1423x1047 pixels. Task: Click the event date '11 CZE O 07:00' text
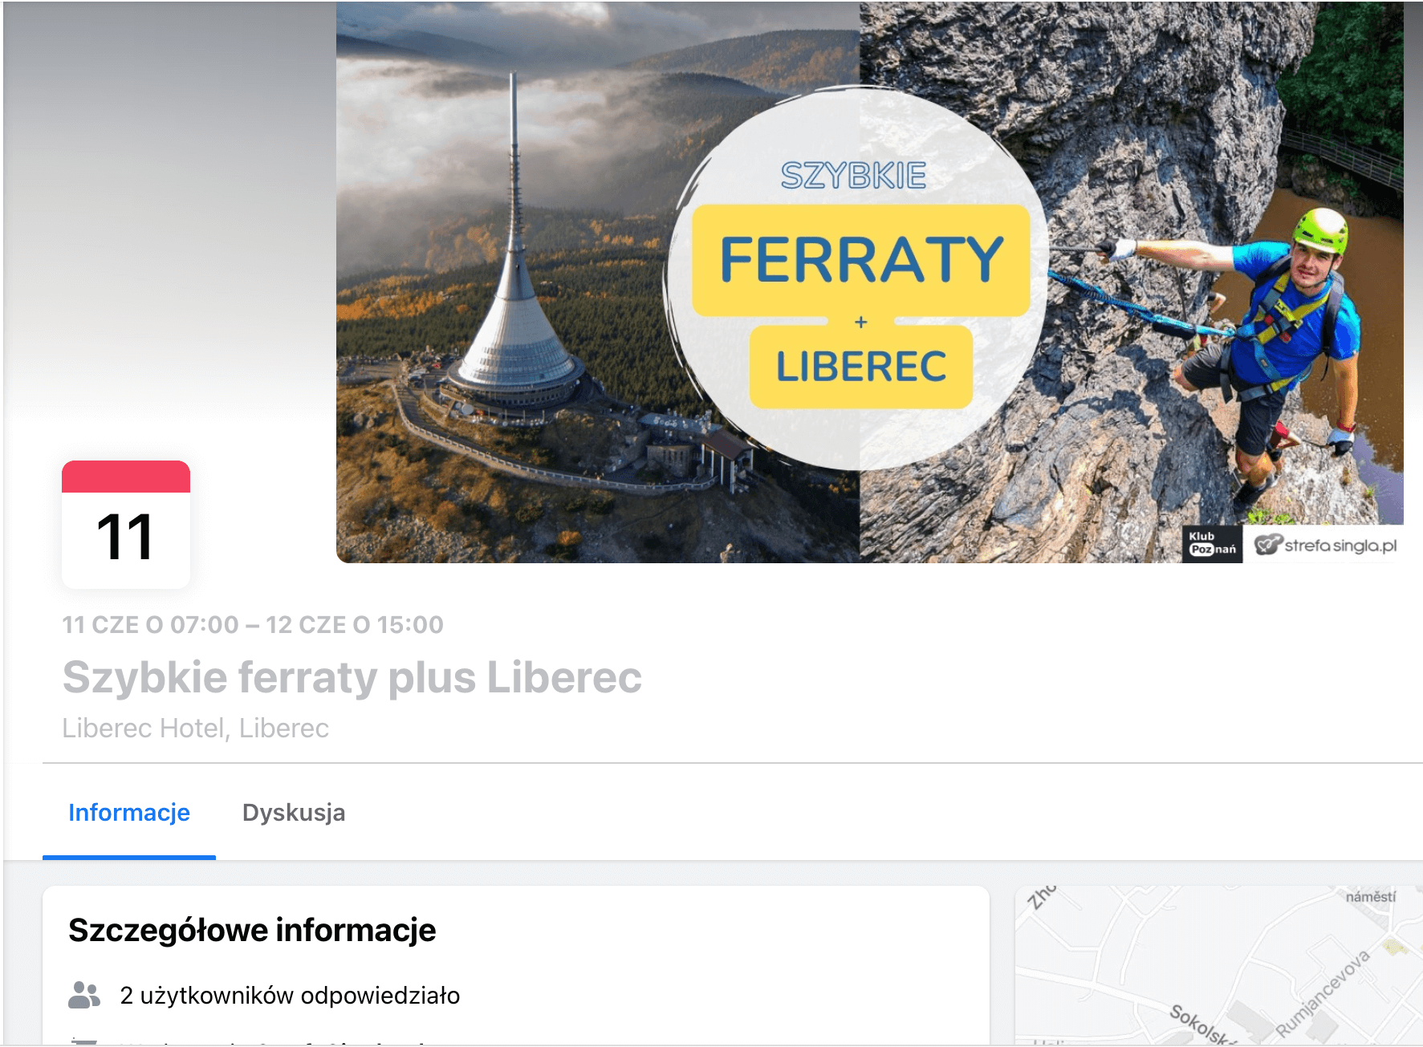tap(151, 624)
